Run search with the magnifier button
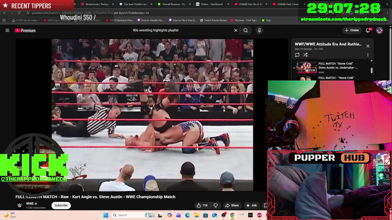This screenshot has height=220, width=392. click(x=246, y=30)
